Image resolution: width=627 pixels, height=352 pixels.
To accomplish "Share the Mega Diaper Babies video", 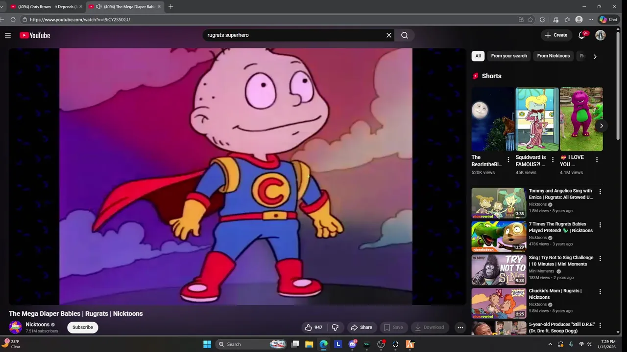I will click(362, 328).
